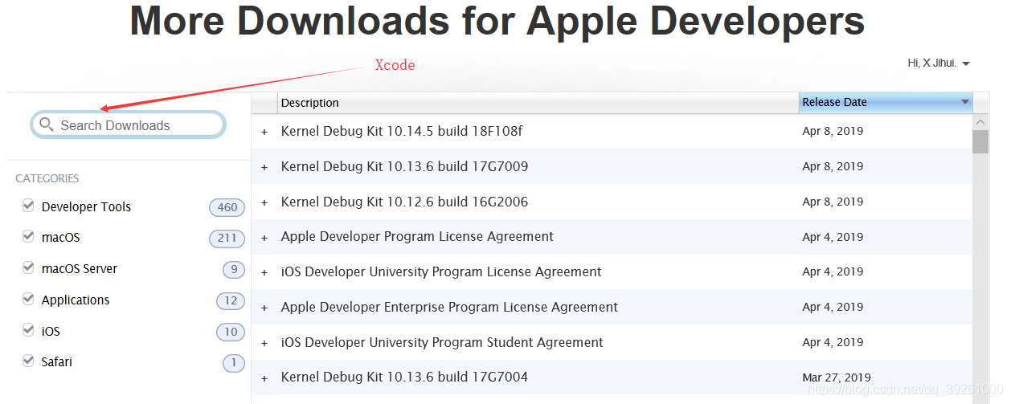Image resolution: width=1011 pixels, height=404 pixels.
Task: Uncheck the iOS category checkbox
Action: click(x=29, y=330)
